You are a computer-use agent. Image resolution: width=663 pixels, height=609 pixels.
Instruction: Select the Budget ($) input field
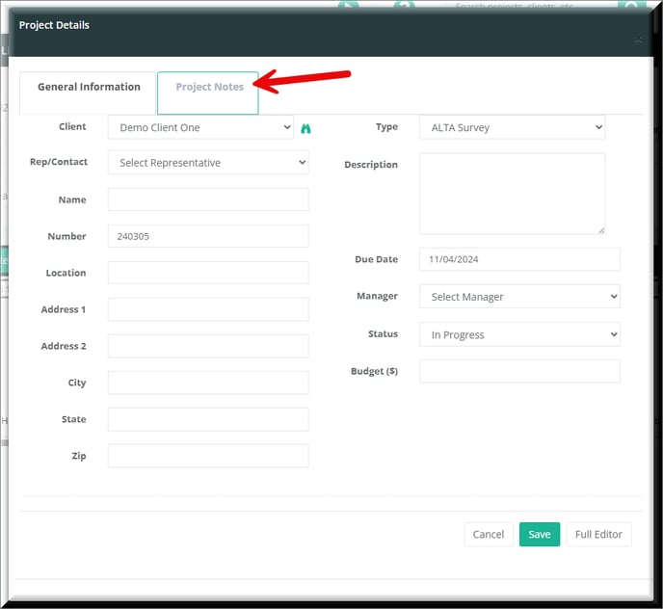pyautogui.click(x=519, y=371)
